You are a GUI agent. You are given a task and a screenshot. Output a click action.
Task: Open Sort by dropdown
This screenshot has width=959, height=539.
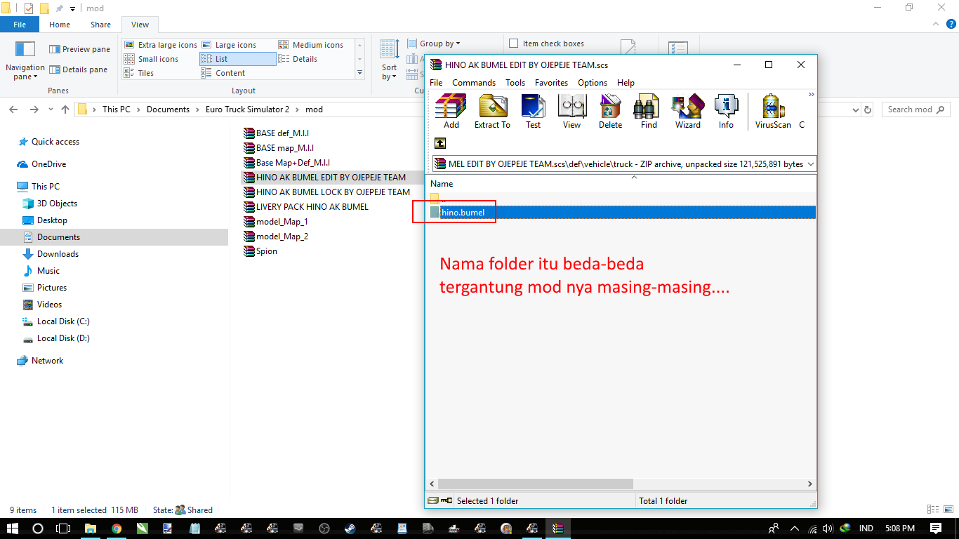(389, 60)
